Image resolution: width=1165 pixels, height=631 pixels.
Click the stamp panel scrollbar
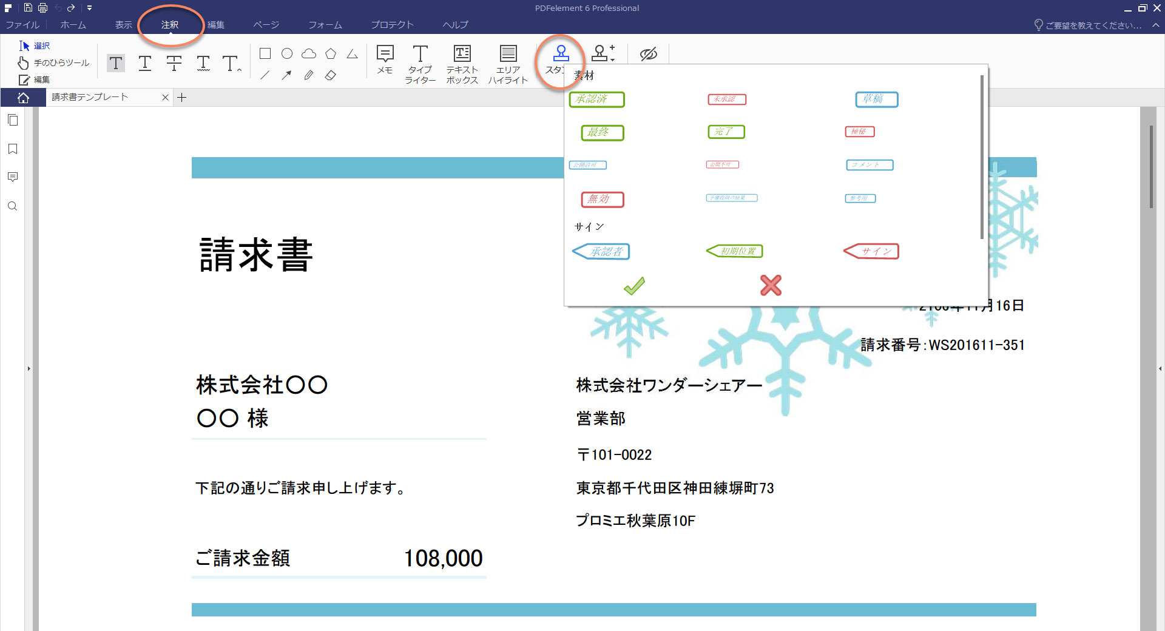pyautogui.click(x=982, y=157)
